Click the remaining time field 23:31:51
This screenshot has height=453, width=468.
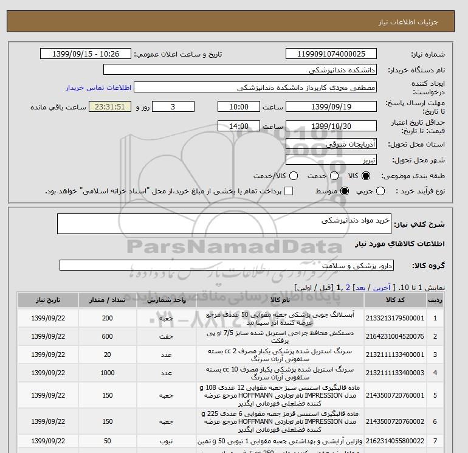110,106
